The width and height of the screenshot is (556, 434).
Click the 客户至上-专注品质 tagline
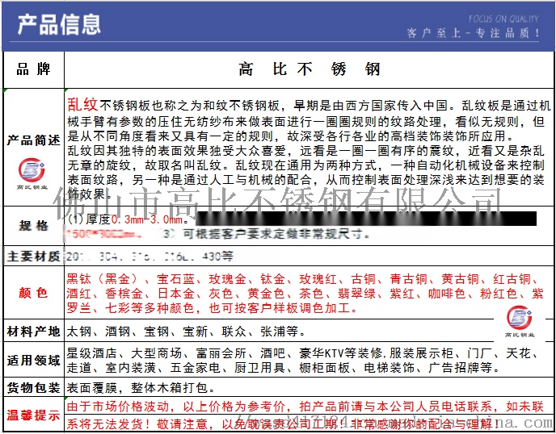click(x=473, y=33)
